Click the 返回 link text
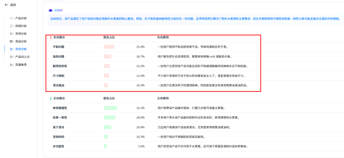344x158 pixels. 13,5
